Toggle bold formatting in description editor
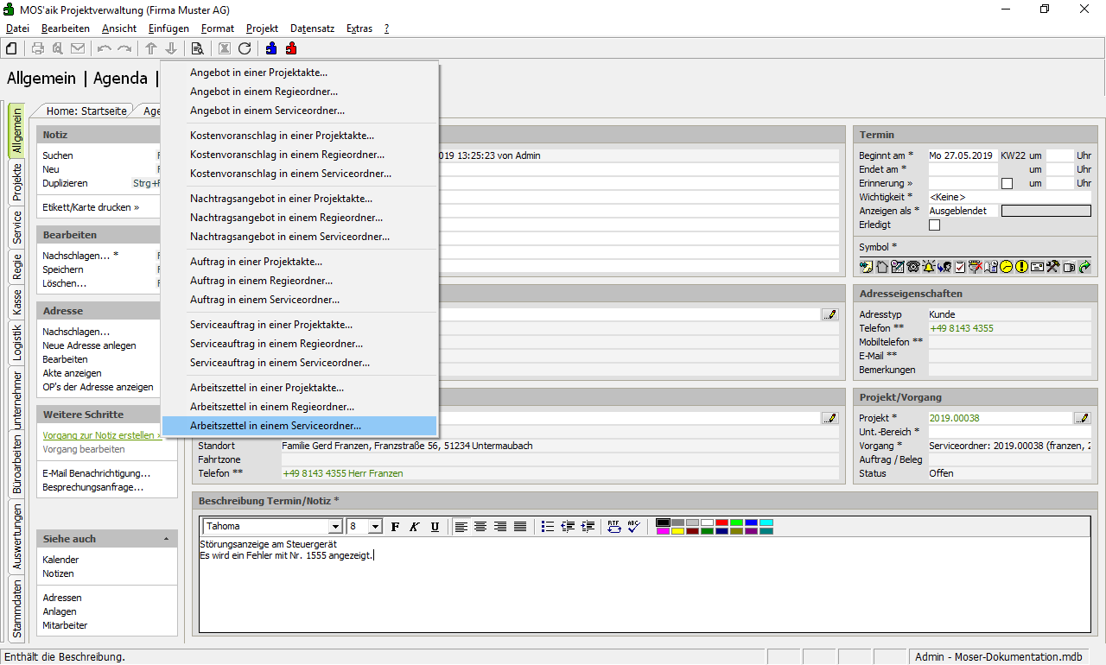Image resolution: width=1106 pixels, height=665 pixels. [395, 526]
